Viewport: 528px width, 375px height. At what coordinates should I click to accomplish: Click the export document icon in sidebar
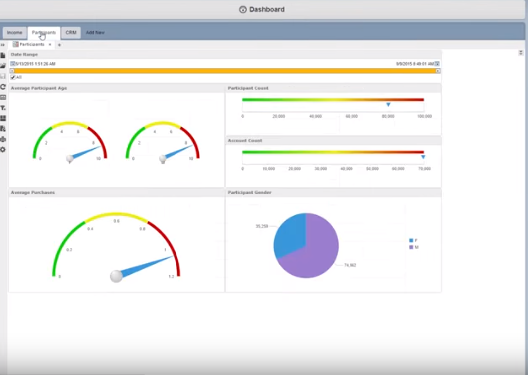[3, 129]
